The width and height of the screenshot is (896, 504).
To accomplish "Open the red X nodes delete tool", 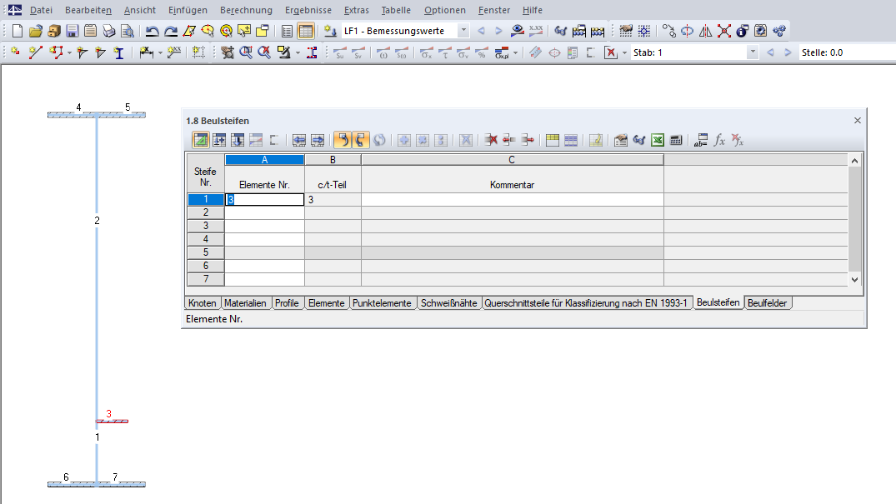I will pyautogui.click(x=724, y=31).
